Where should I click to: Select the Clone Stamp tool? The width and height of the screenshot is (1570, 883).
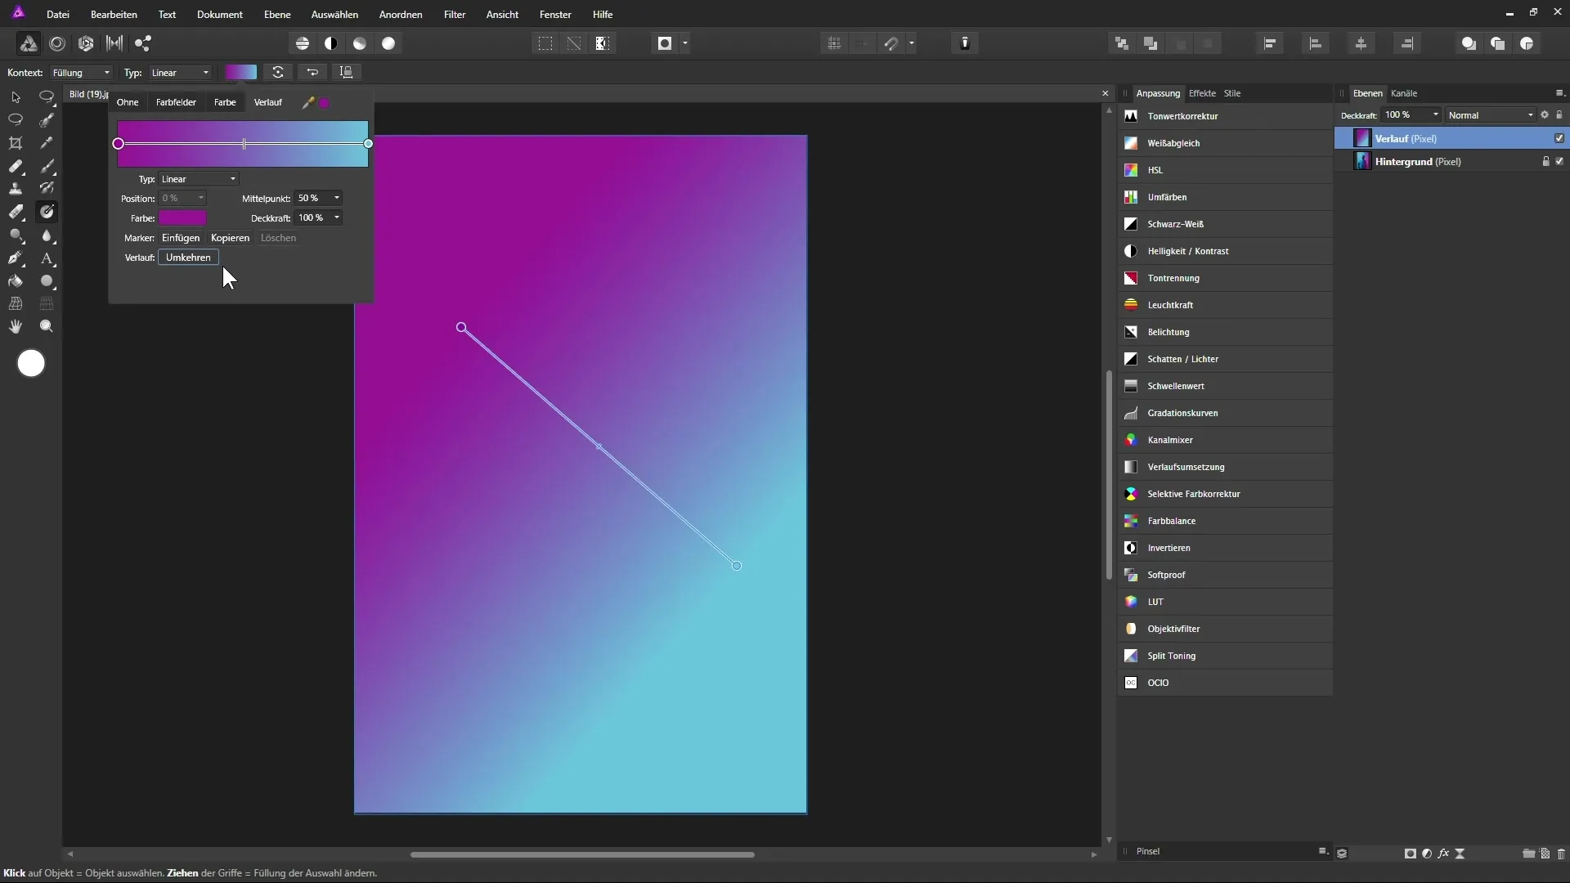pos(16,189)
